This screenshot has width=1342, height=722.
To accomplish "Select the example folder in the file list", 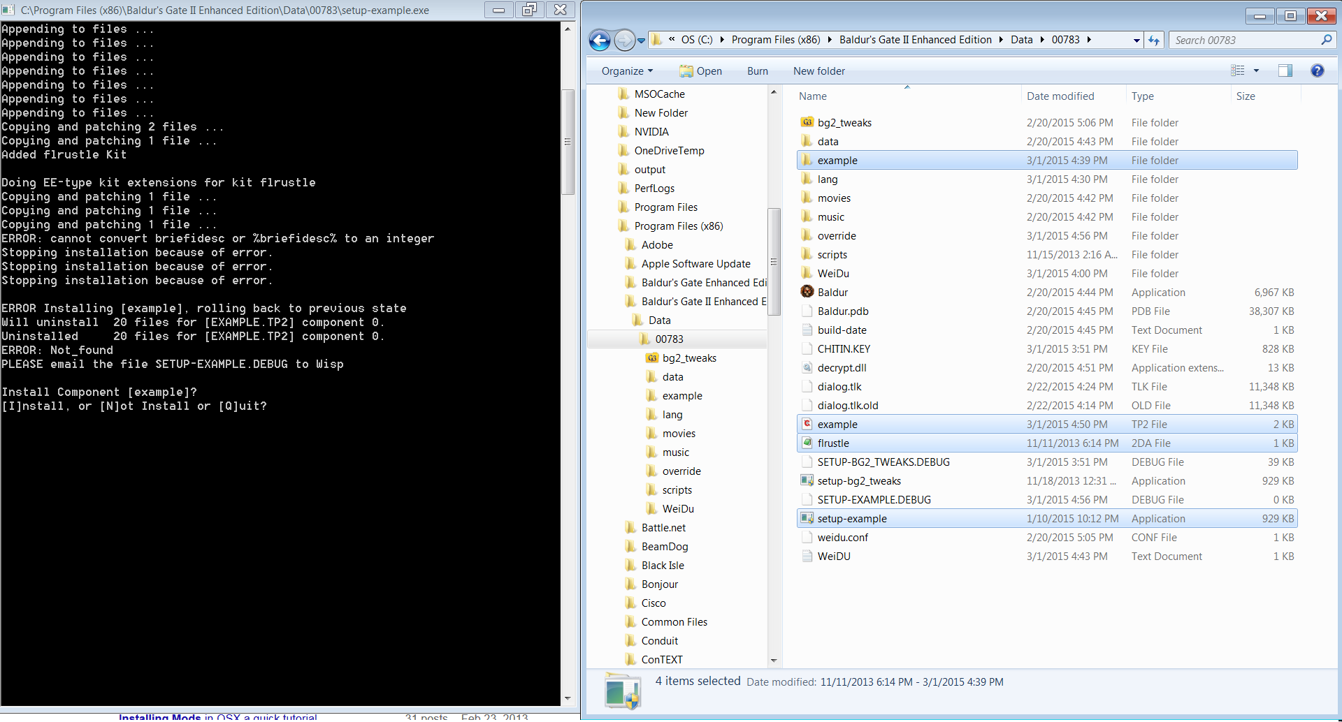I will point(1046,161).
